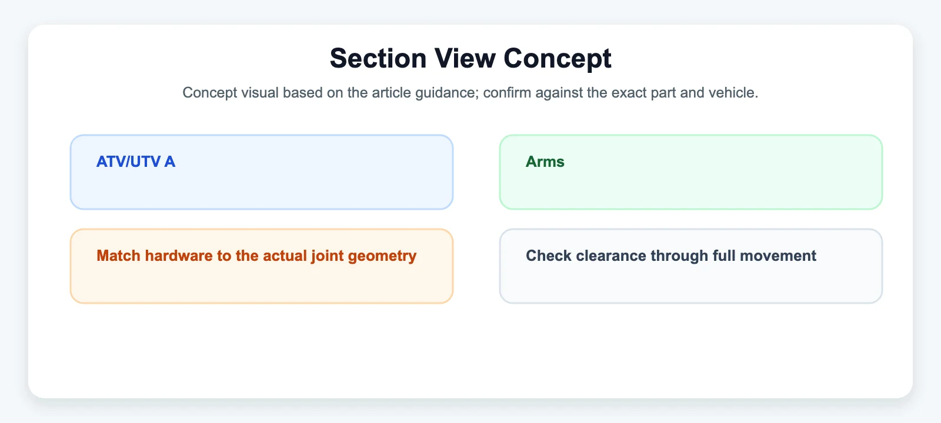
Task: Click the Section View Concept heading
Action: click(470, 58)
